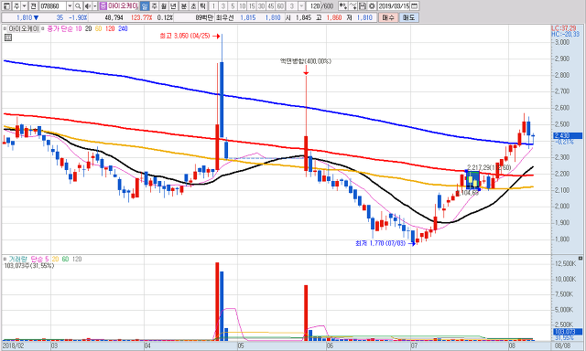Click the 종가 단순 moving average legend
This screenshot has height=351, width=586.
point(60,28)
